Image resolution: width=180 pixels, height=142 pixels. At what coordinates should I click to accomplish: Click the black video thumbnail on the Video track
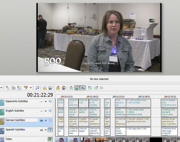click(x=156, y=140)
